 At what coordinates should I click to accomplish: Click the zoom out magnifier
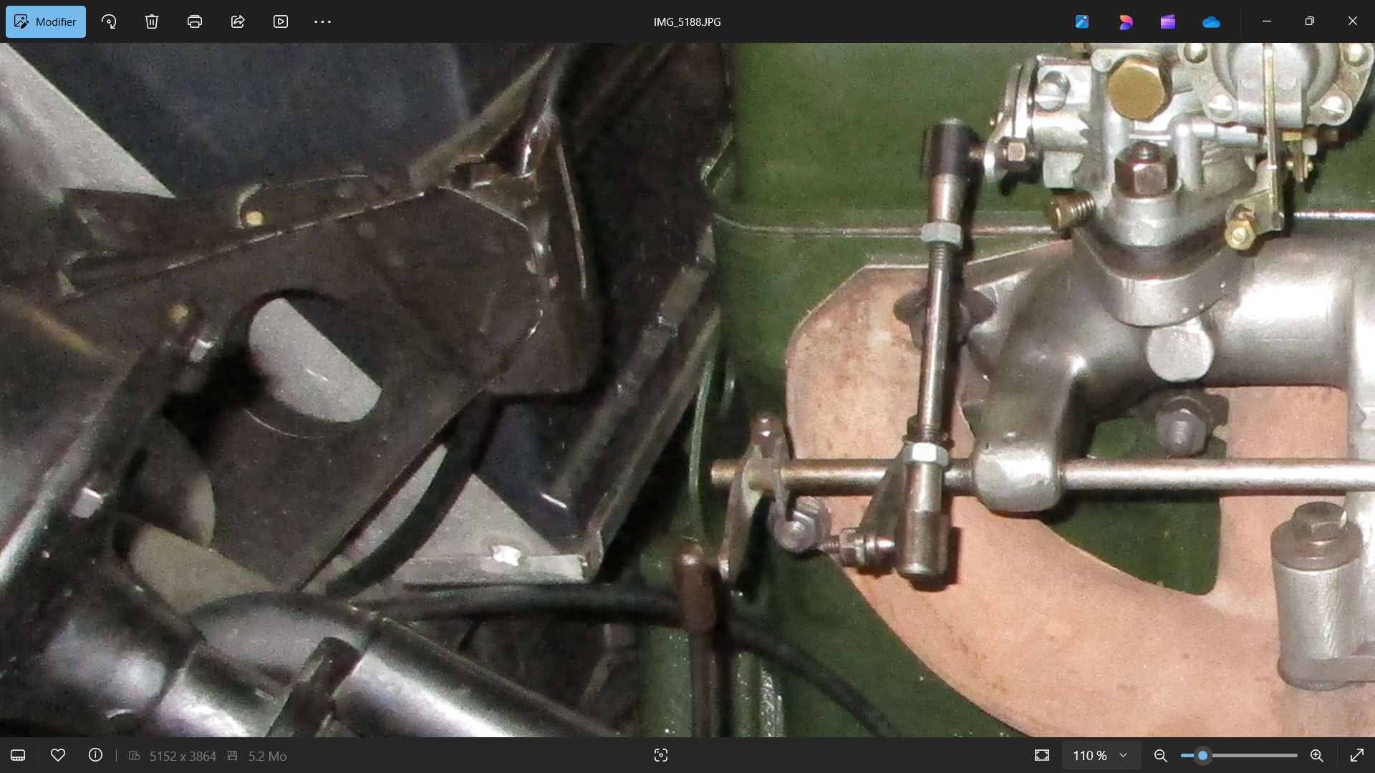(1161, 755)
